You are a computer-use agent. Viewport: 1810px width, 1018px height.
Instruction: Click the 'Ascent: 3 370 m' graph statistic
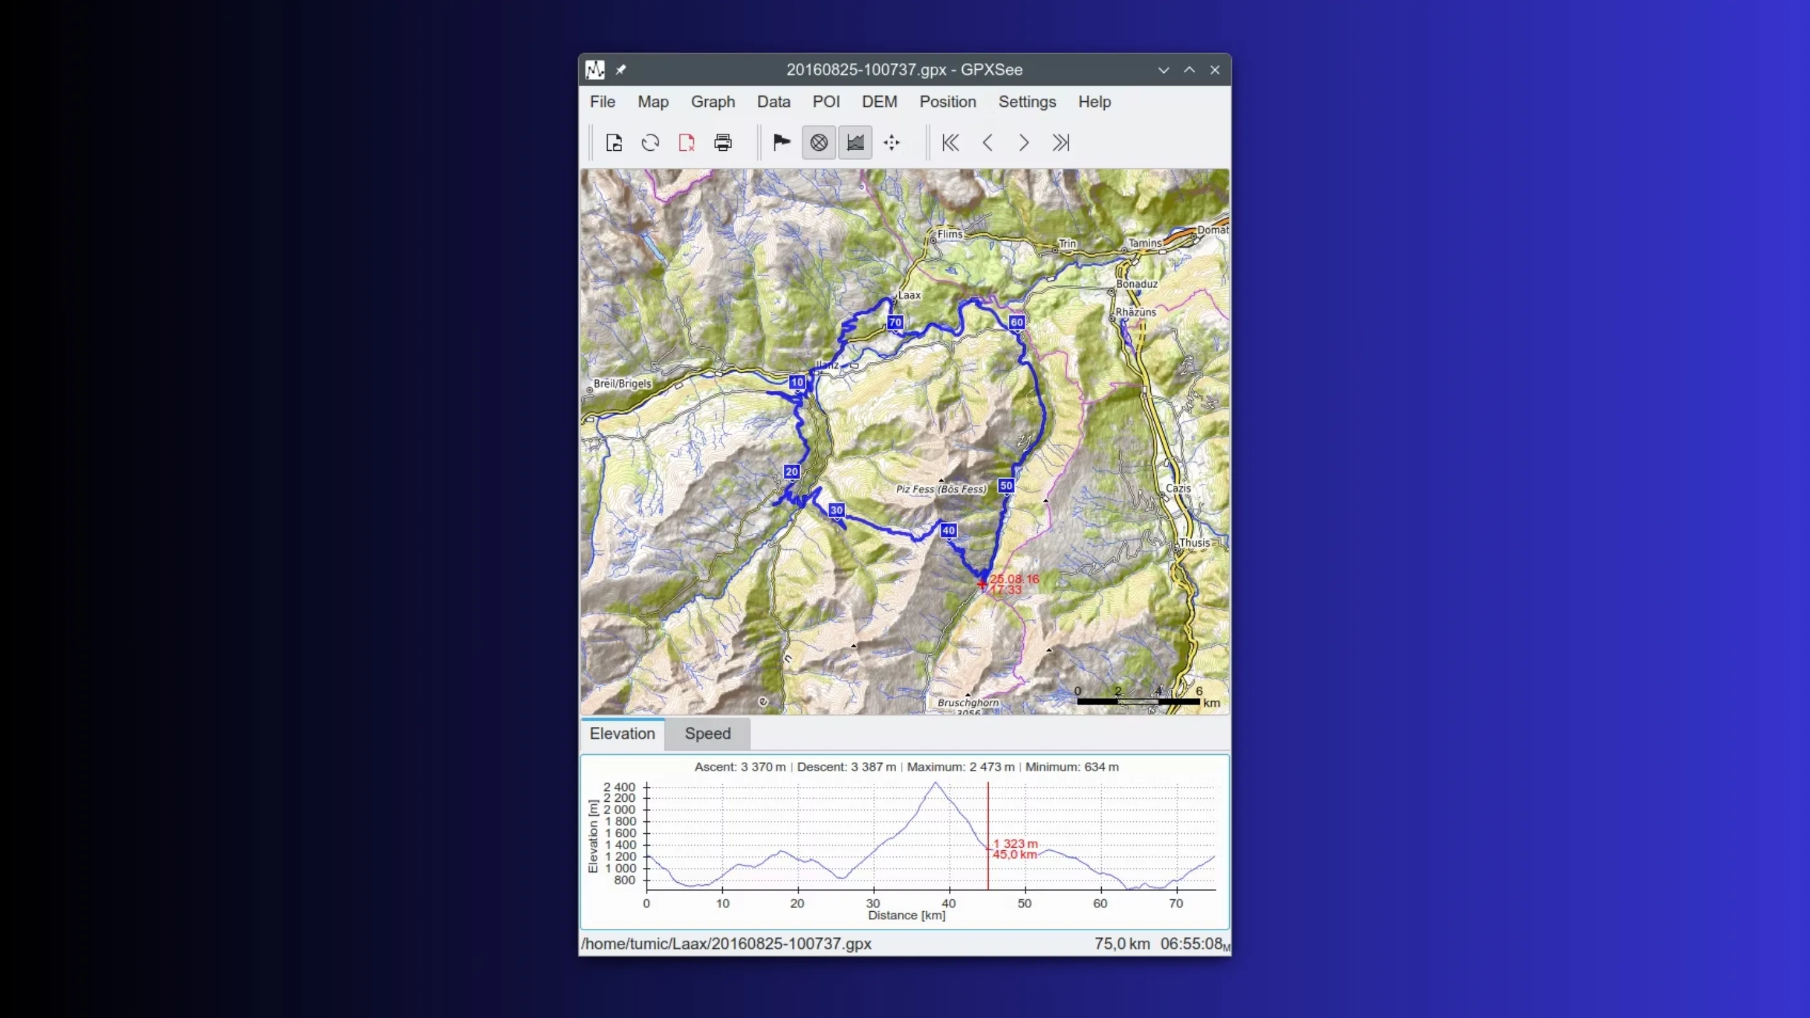click(740, 767)
